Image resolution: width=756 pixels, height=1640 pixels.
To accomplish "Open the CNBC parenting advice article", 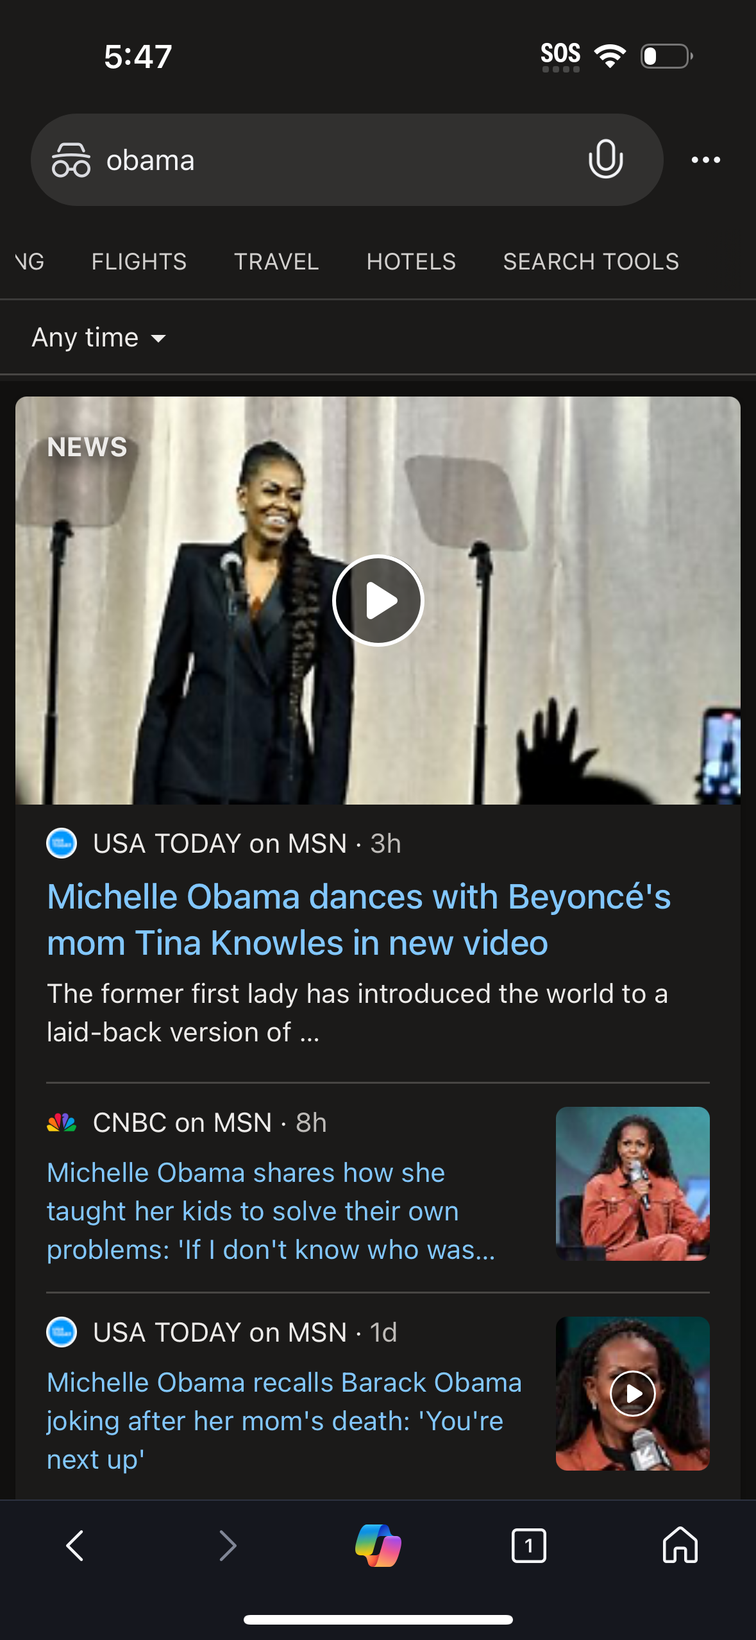I will click(271, 1211).
